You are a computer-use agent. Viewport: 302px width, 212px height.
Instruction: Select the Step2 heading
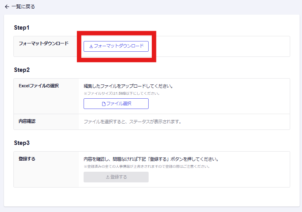[22, 70]
